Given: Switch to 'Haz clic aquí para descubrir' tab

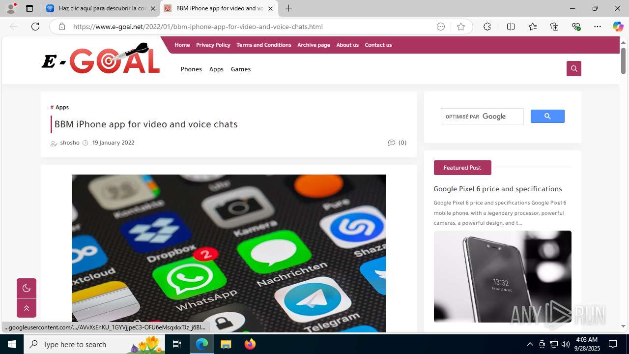Looking at the screenshot, I should pyautogui.click(x=101, y=8).
